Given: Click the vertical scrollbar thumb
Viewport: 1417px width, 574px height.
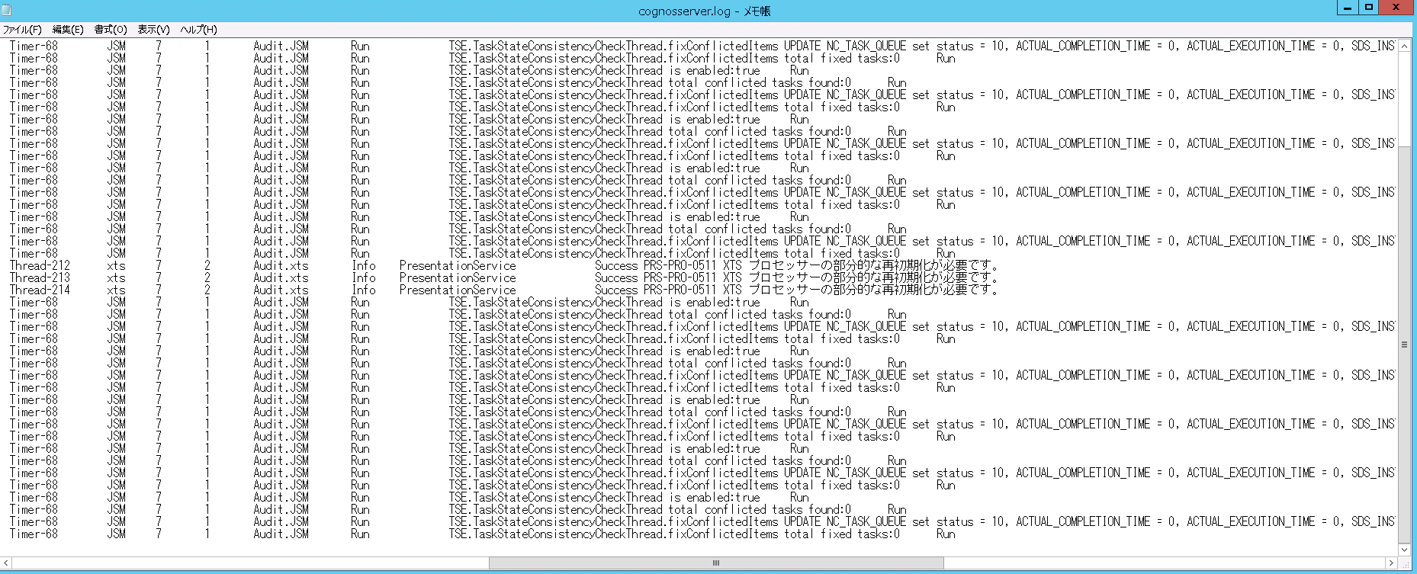Looking at the screenshot, I should pyautogui.click(x=1405, y=345).
